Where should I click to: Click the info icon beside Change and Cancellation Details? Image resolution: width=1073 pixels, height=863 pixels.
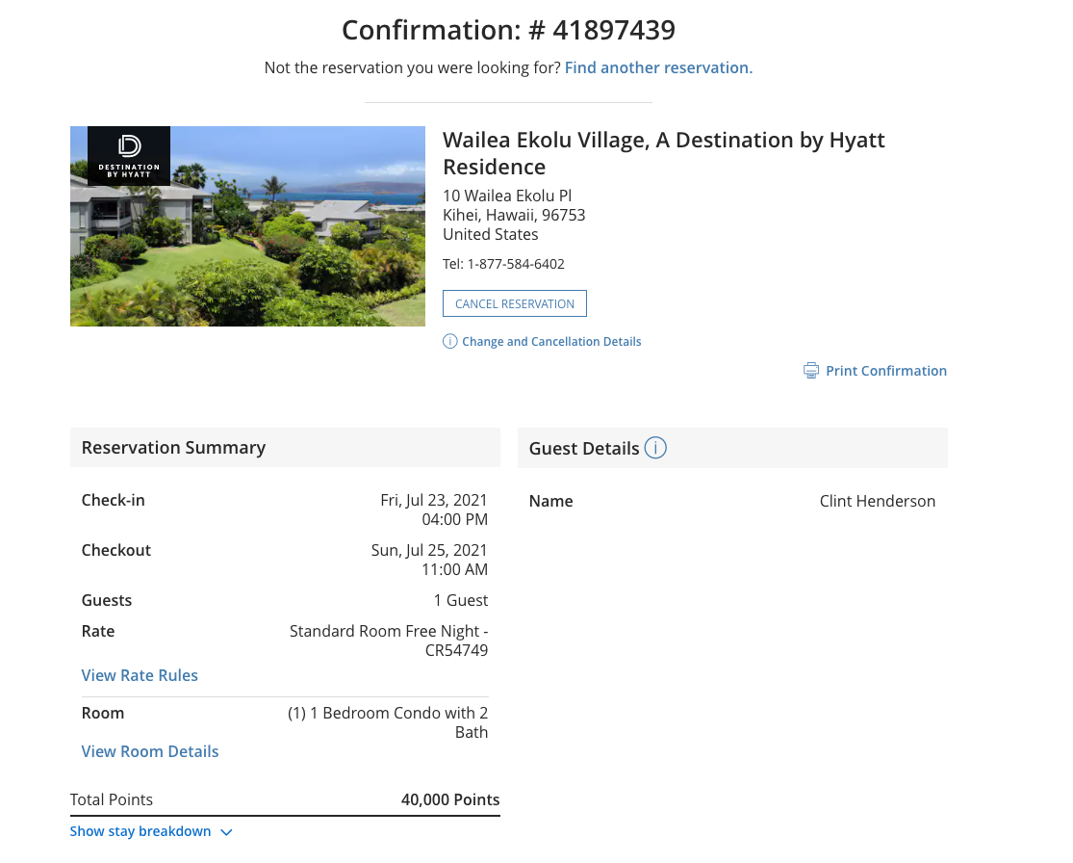click(x=449, y=341)
